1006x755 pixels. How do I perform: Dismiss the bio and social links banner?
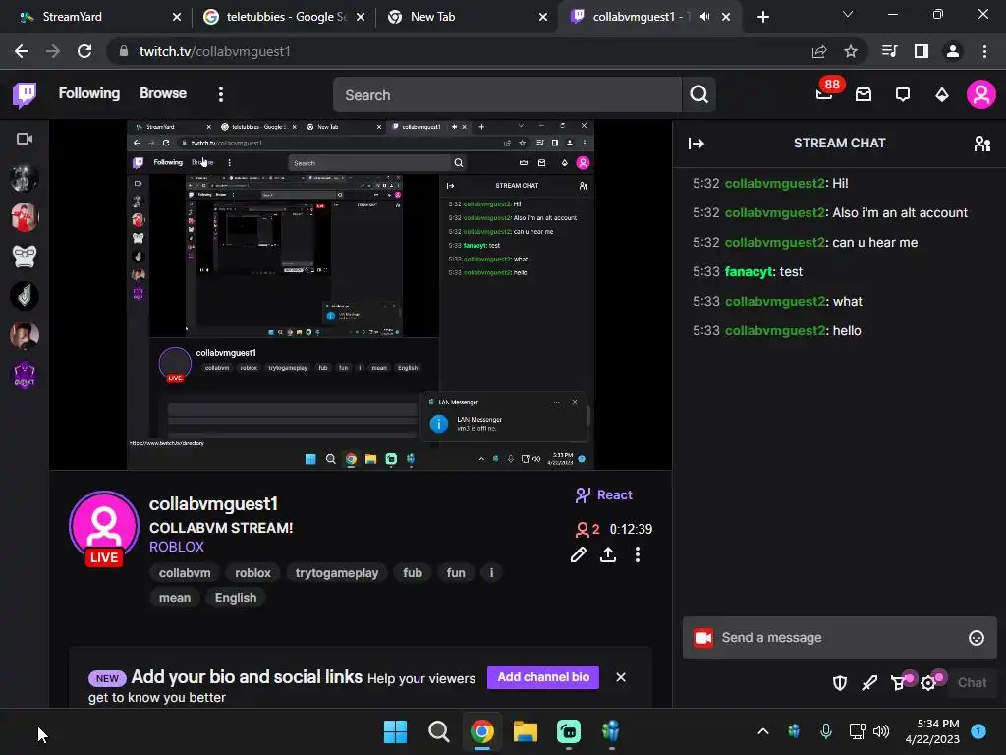(621, 677)
